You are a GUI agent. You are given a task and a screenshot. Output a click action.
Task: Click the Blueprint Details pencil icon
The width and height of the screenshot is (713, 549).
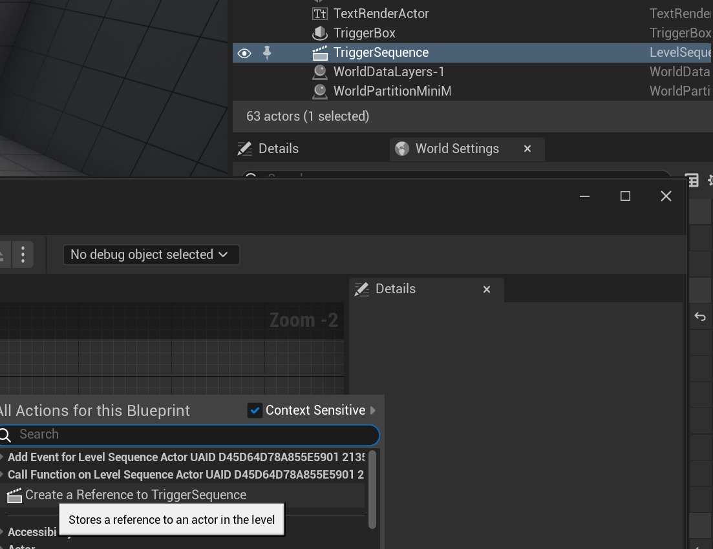pos(362,289)
